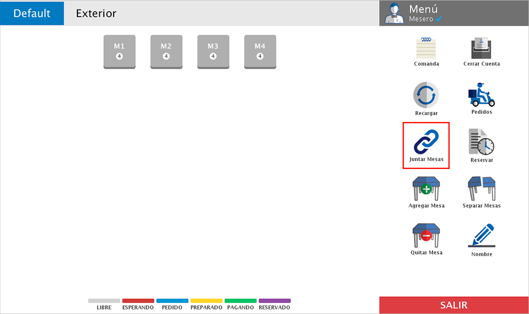The image size is (529, 314).
Task: Click the red ESPERANDO legend swatch
Action: pos(138,301)
